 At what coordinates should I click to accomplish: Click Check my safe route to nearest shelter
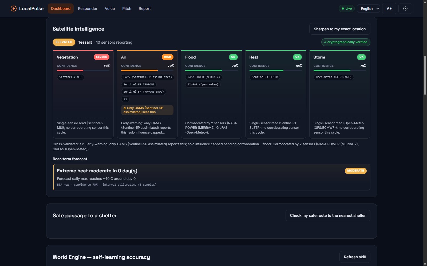(328, 215)
